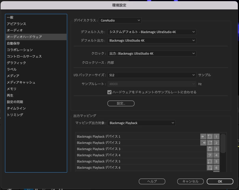Select グラフィック in the preferences sidebar
The width and height of the screenshot is (239, 190).
point(36,63)
